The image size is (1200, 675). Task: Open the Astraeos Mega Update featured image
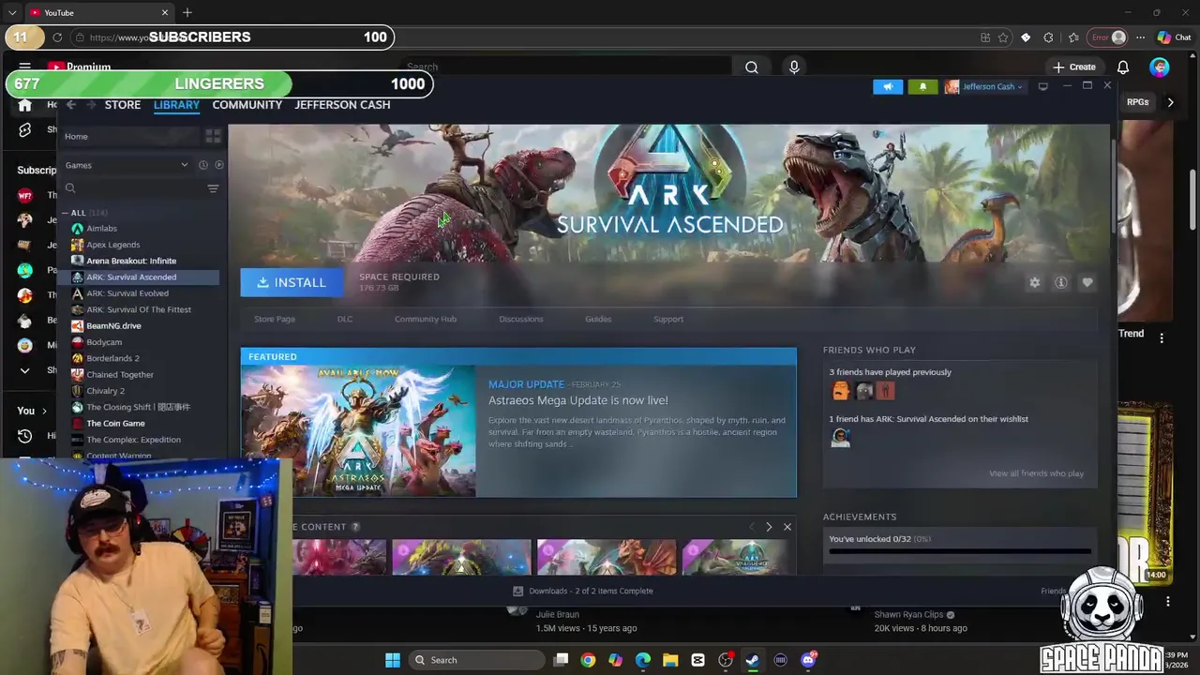point(358,431)
